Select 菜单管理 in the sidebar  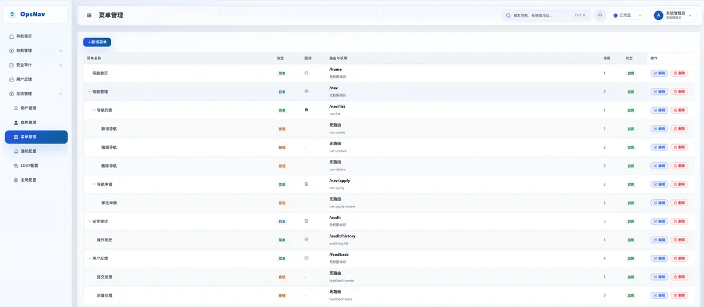tap(36, 137)
